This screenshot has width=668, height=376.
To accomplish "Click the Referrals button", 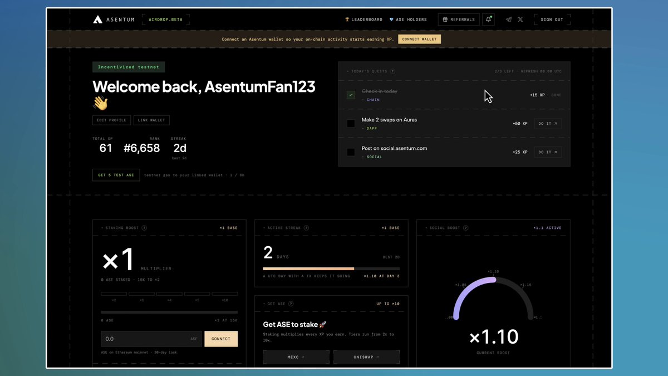I will tap(459, 19).
